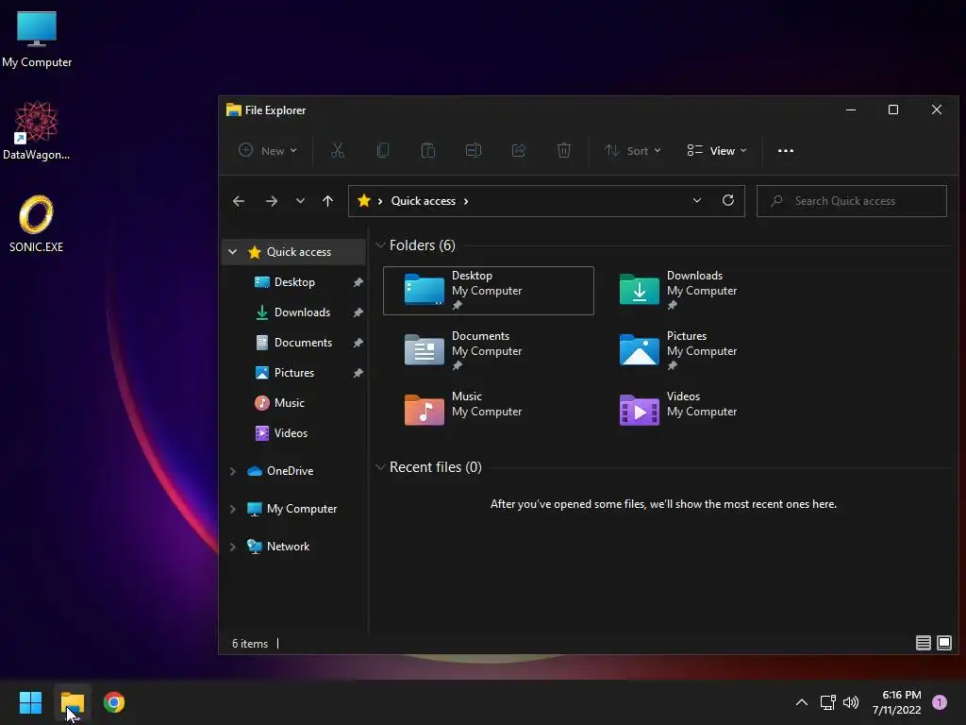
Task: Click the yellow star icon in the address bar
Action: tap(364, 200)
